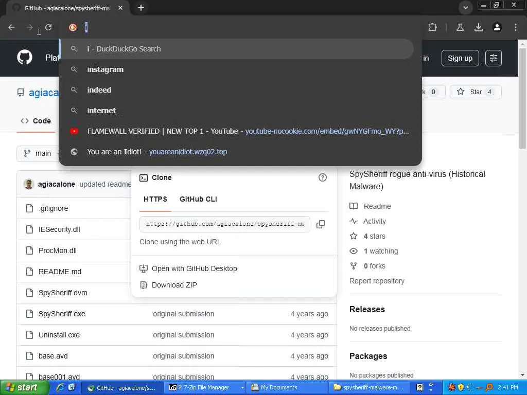Click Download ZIP
Screen dimensions: 527x395
(x=174, y=285)
